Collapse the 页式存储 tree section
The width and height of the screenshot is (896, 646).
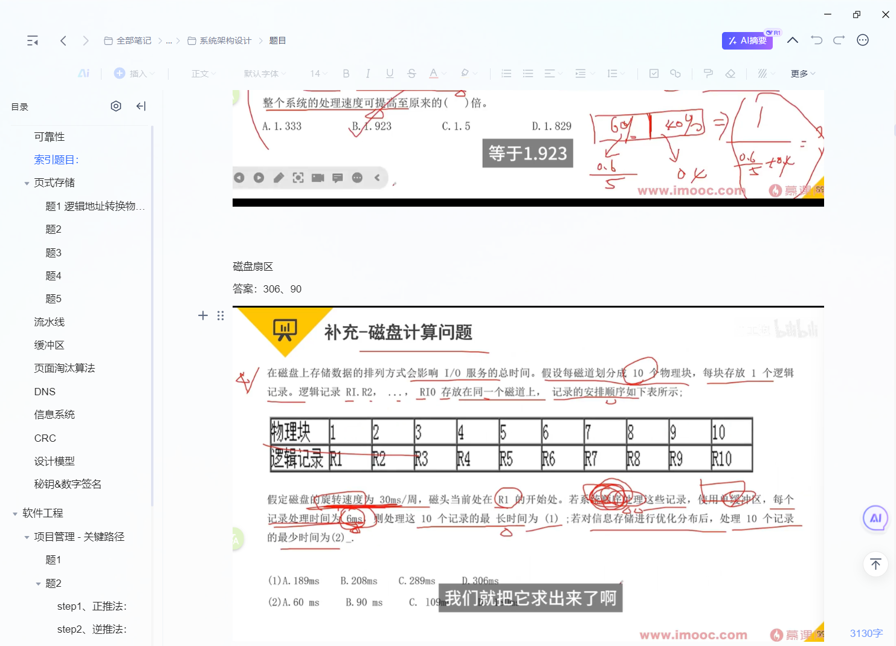(x=27, y=183)
